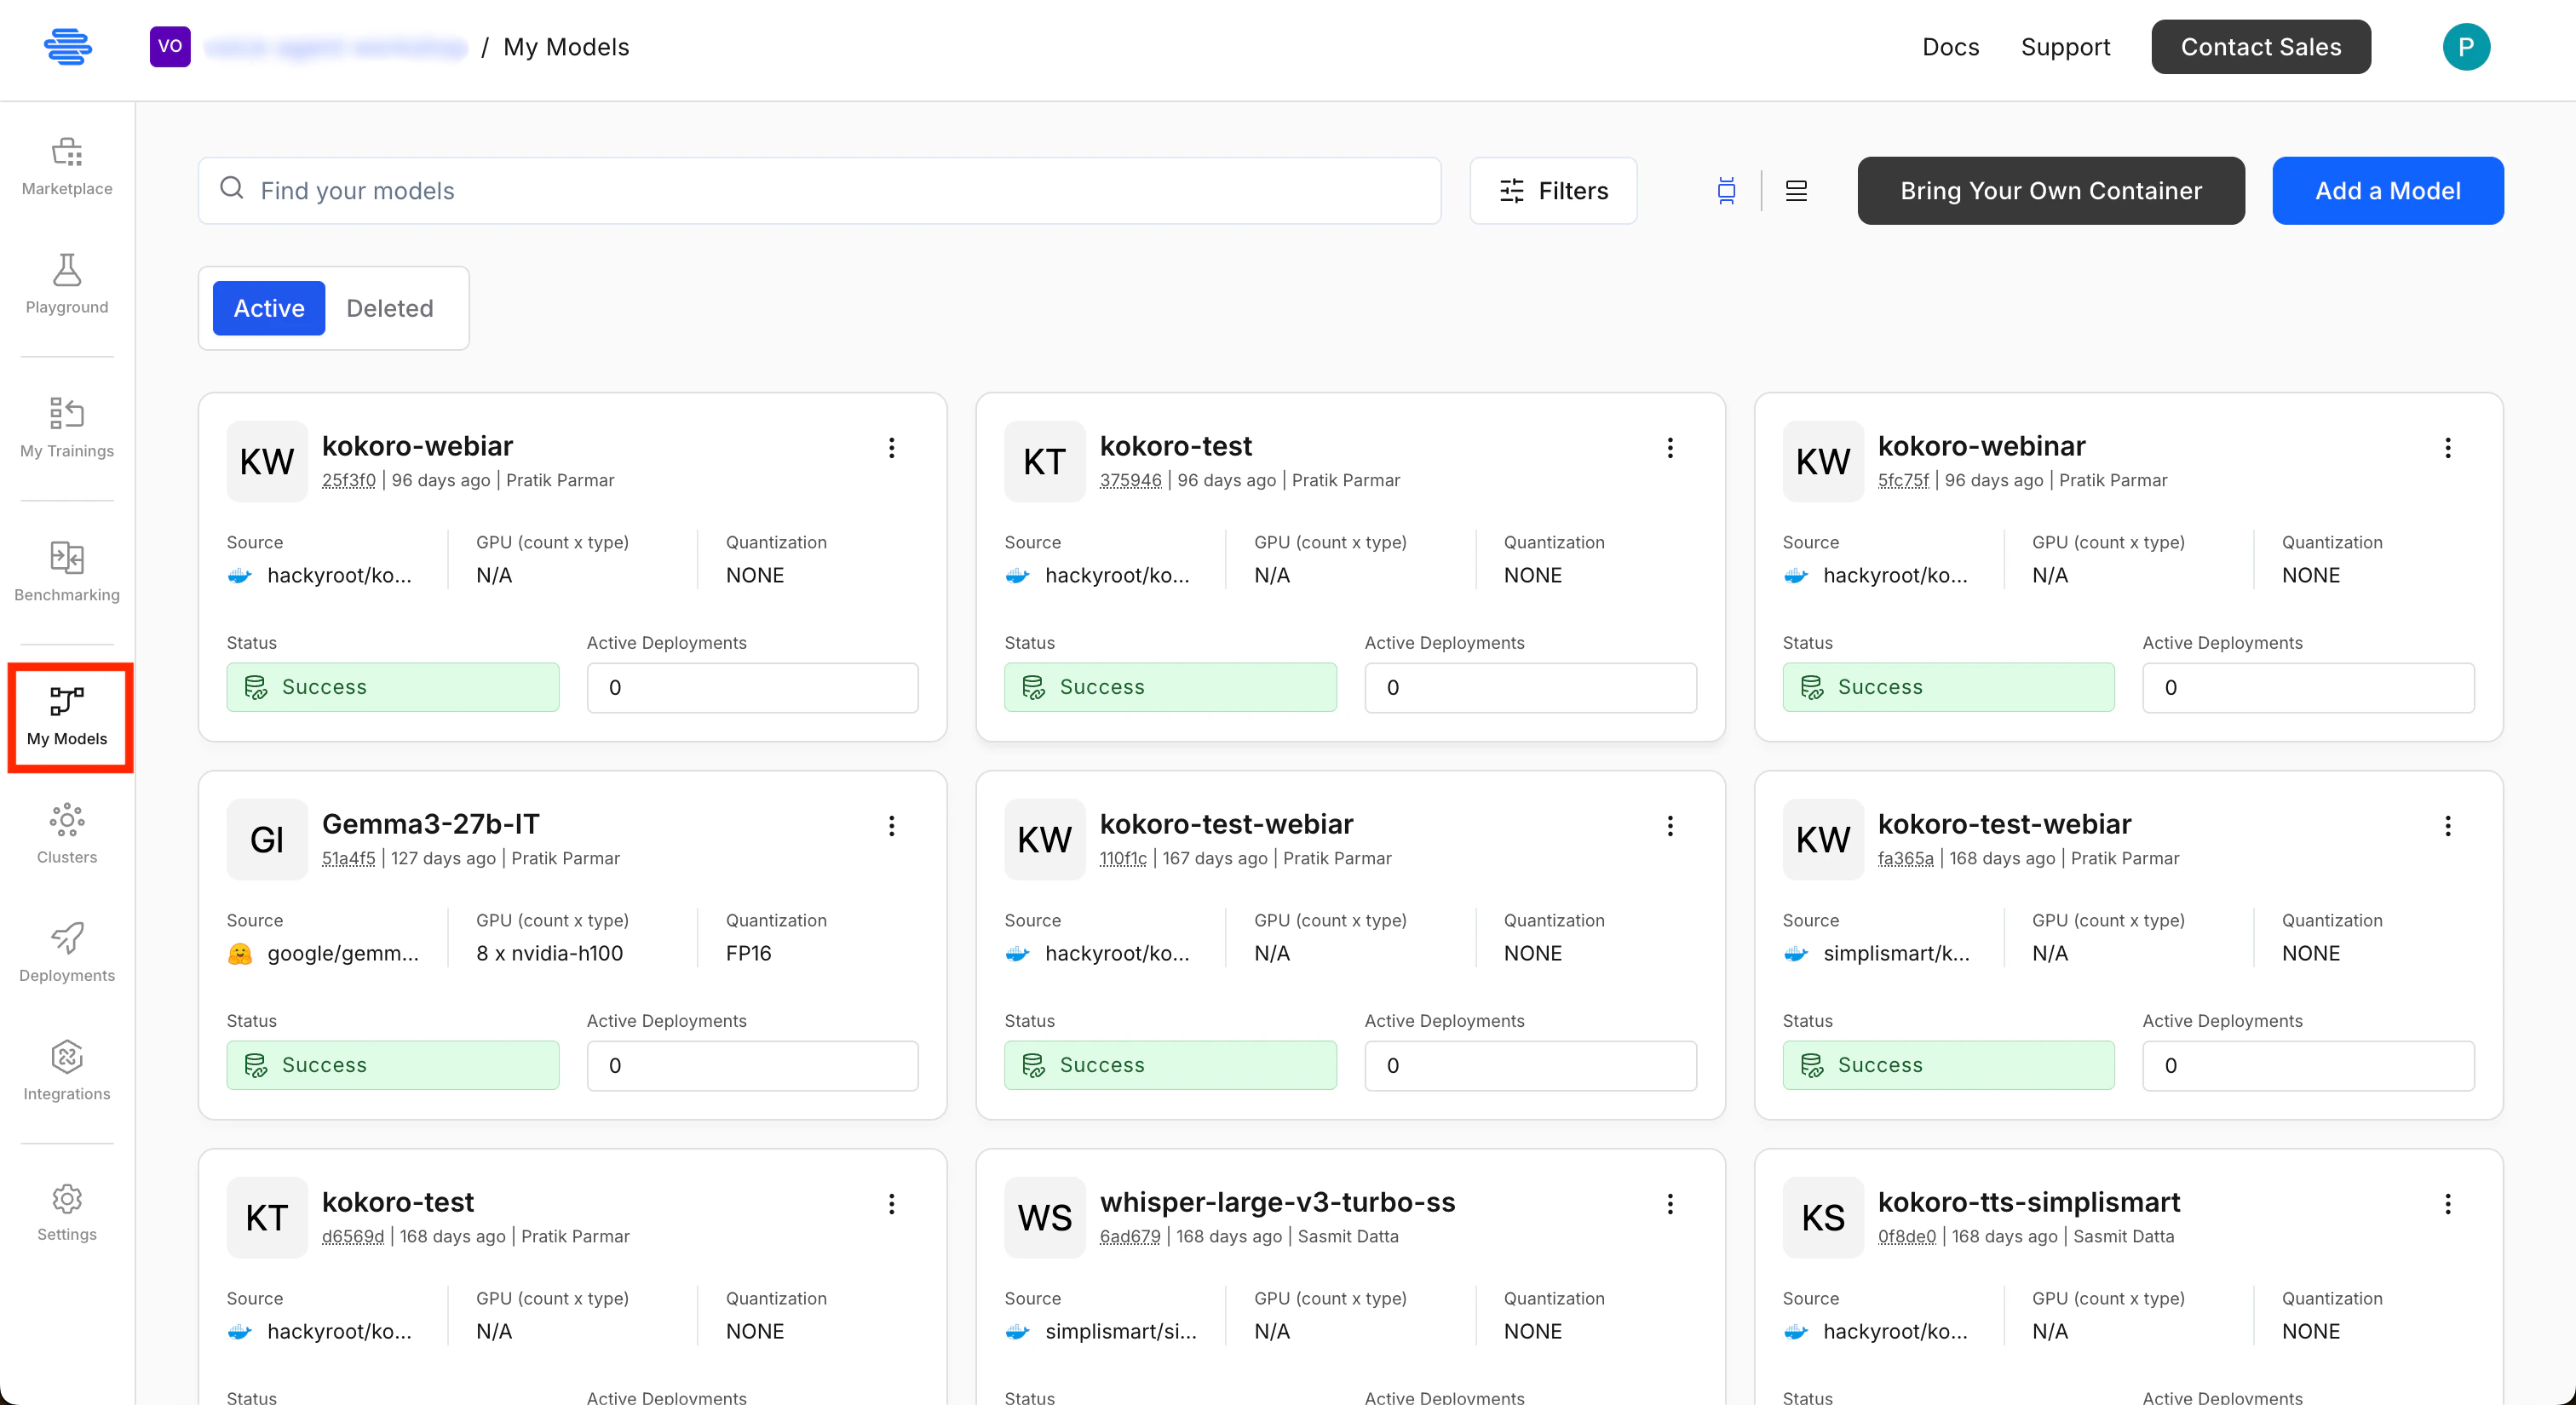Go to Marketplace in the sidebar
Image resolution: width=2576 pixels, height=1405 pixels.
[x=67, y=167]
